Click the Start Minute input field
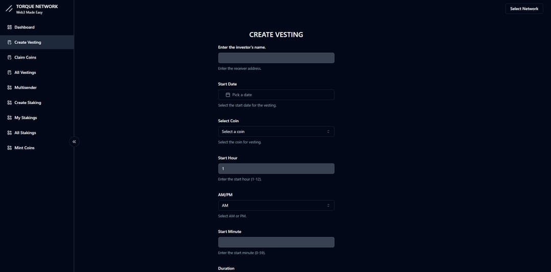The height and width of the screenshot is (272, 551). point(276,242)
